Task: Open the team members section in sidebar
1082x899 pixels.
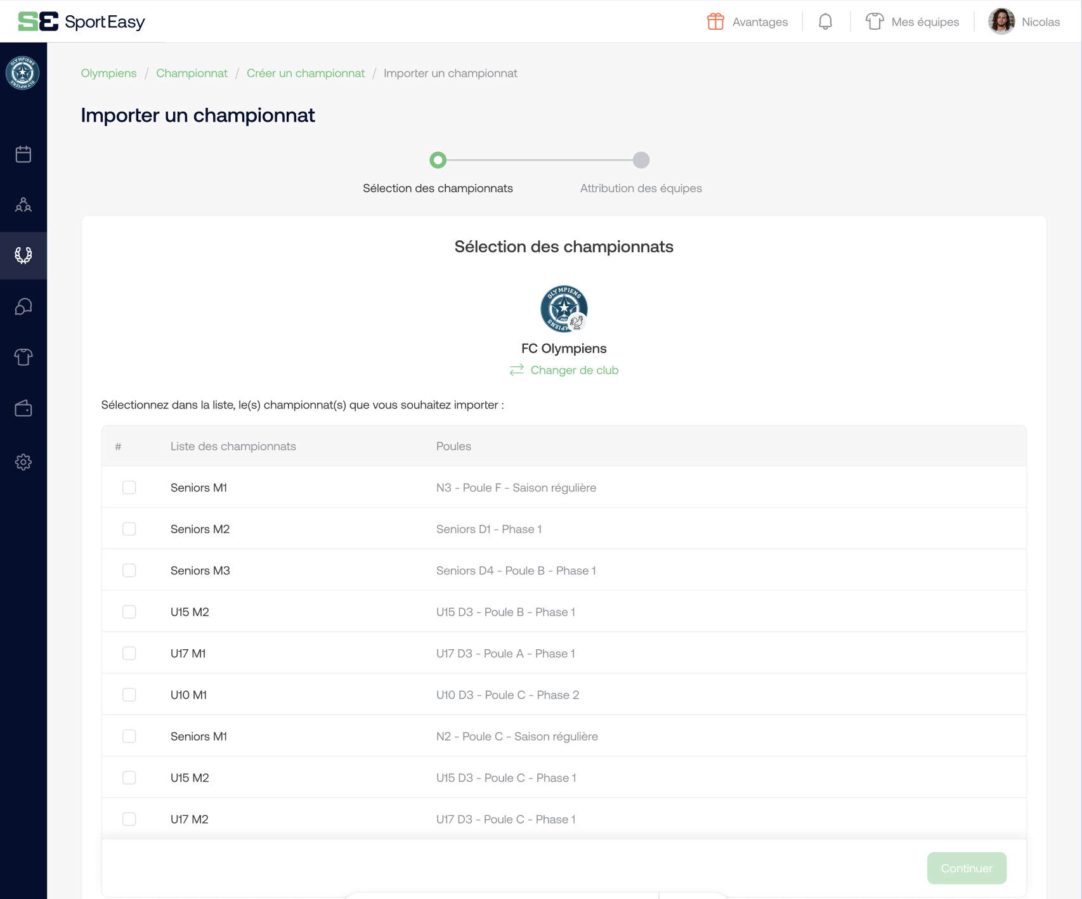Action: (23, 205)
